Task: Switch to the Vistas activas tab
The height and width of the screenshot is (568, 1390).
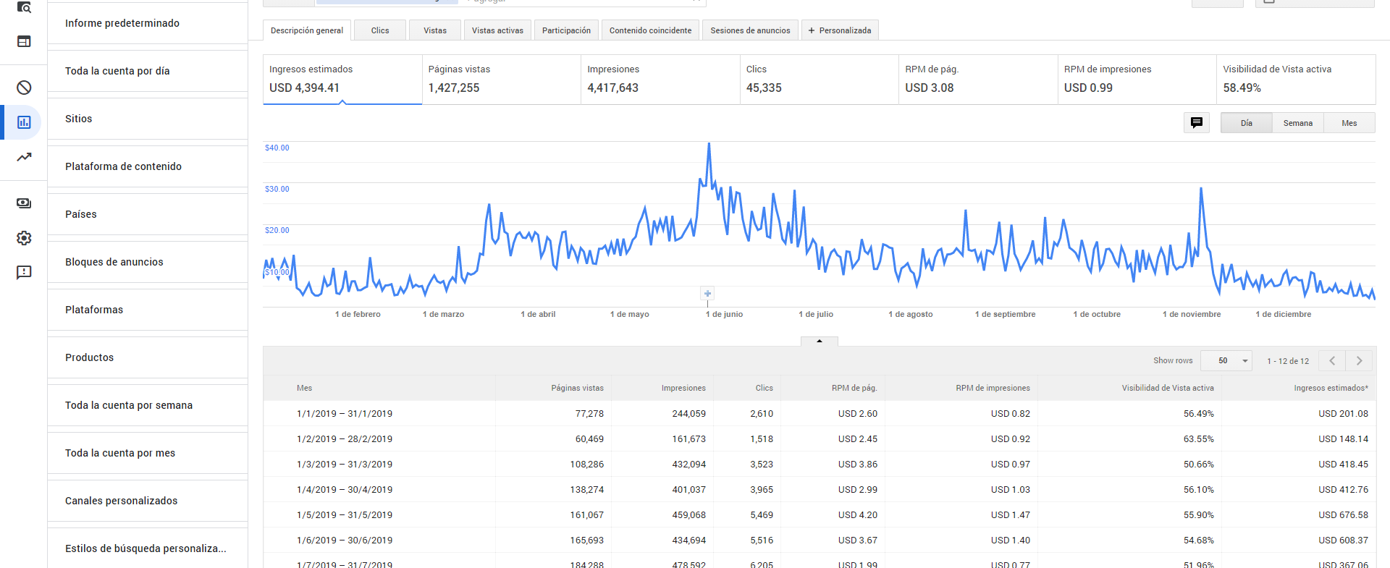Action: pos(497,30)
